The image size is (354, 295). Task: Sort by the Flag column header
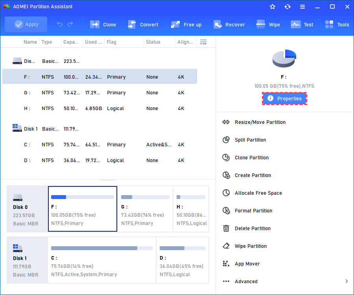(111, 42)
